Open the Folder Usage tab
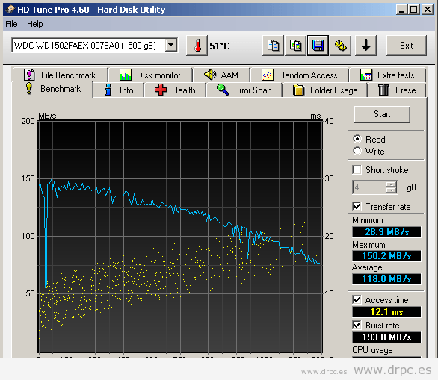 point(325,90)
